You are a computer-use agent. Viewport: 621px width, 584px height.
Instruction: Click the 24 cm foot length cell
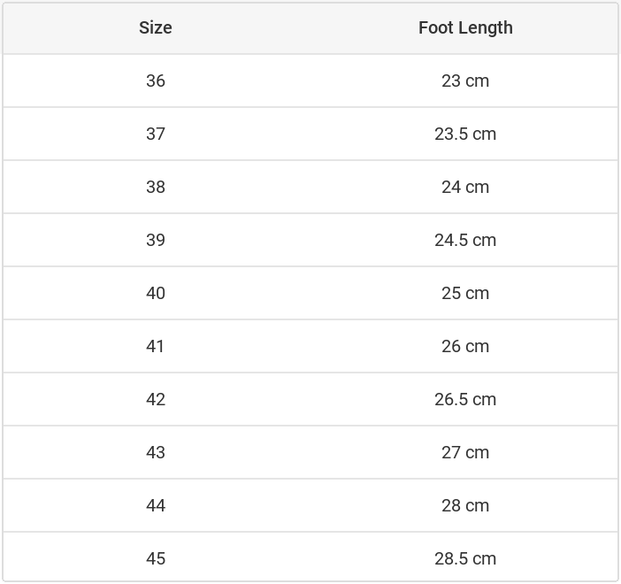tap(465, 187)
